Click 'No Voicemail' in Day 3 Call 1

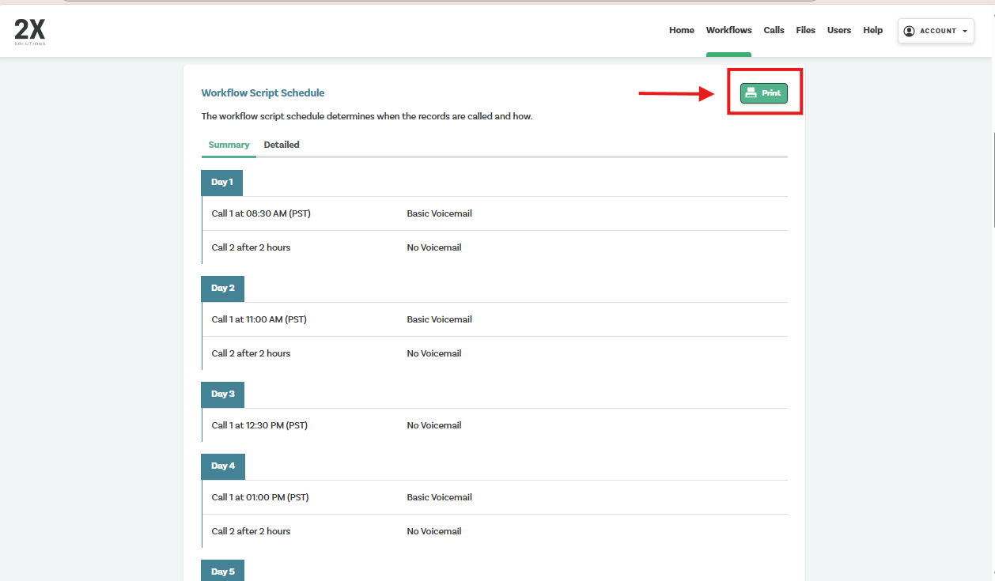(x=434, y=425)
